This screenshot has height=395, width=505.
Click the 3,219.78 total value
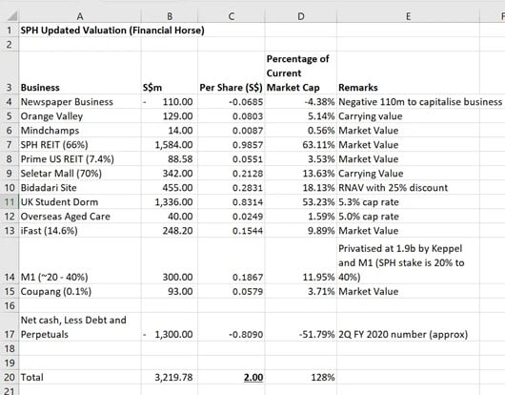coord(174,377)
